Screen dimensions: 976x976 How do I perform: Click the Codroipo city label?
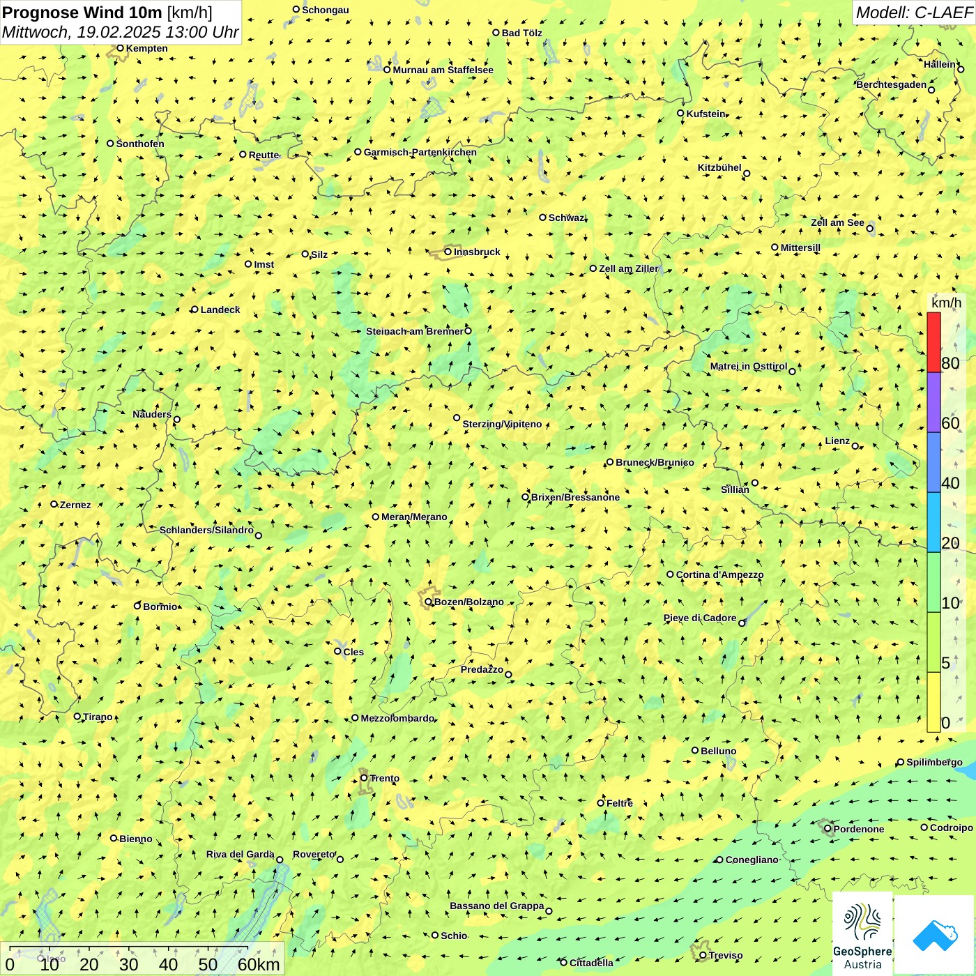point(952,828)
